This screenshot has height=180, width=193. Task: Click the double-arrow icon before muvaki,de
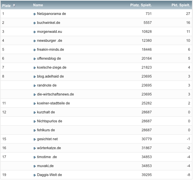coord(34,166)
